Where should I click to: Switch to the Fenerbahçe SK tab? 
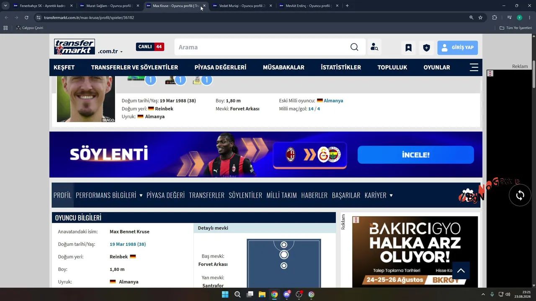[42, 6]
